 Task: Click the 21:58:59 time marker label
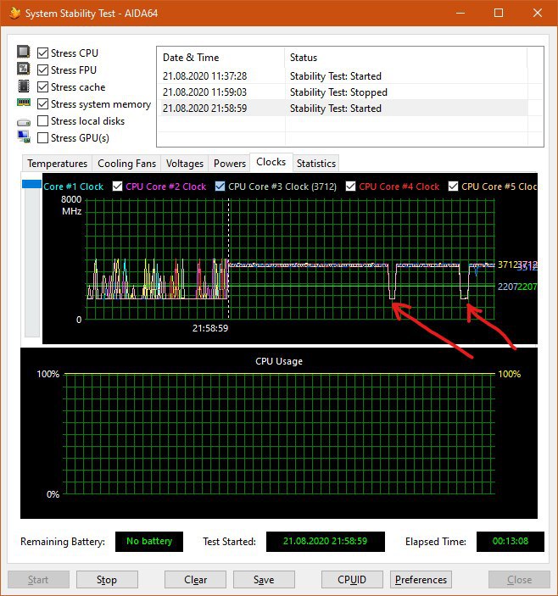(210, 328)
